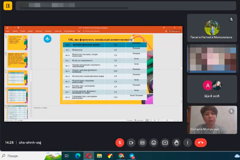Click the meeting code chs-ehnh-osj
Screen dimensions: 240x160
point(30,143)
